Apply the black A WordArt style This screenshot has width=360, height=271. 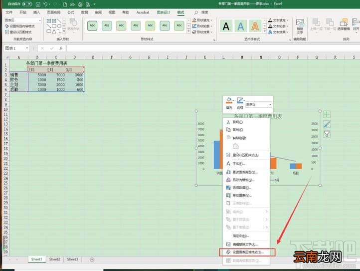click(x=226, y=26)
